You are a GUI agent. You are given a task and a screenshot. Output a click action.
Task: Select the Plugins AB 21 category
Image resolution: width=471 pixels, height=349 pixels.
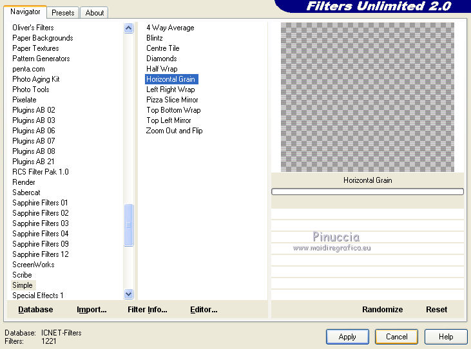click(x=34, y=162)
